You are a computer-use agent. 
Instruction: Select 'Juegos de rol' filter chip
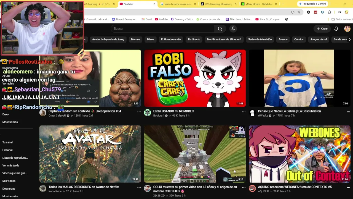(x=319, y=40)
